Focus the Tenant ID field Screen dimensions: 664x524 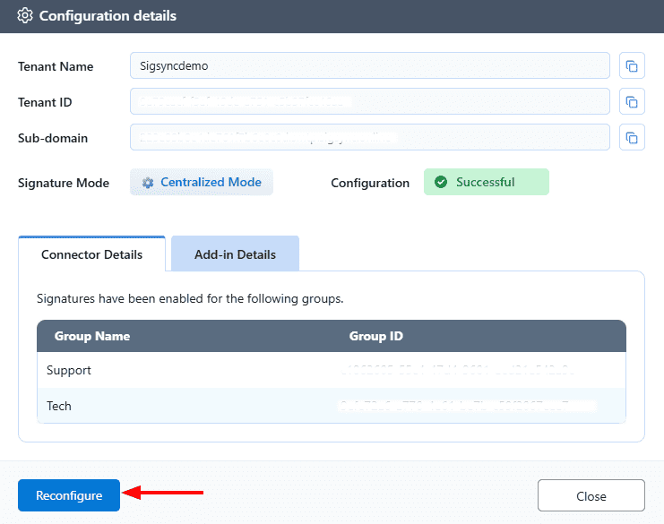point(369,102)
